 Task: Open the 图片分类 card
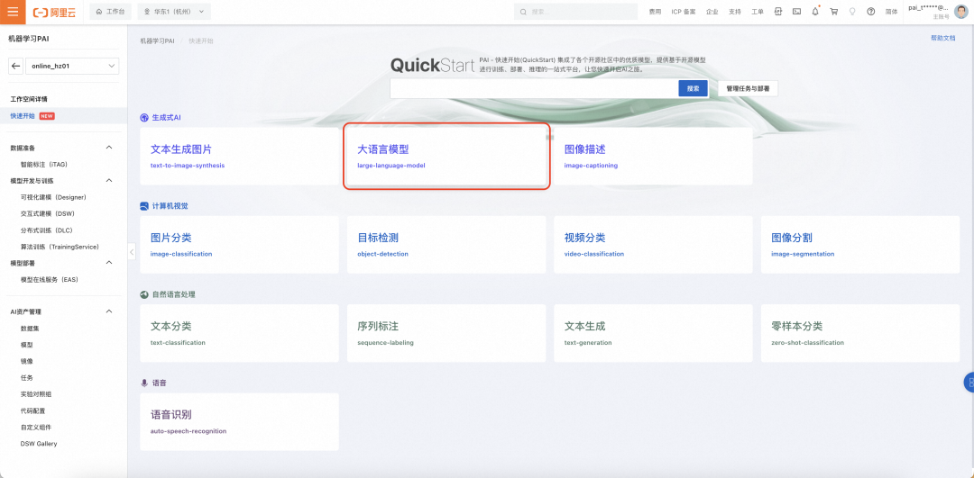pos(239,245)
